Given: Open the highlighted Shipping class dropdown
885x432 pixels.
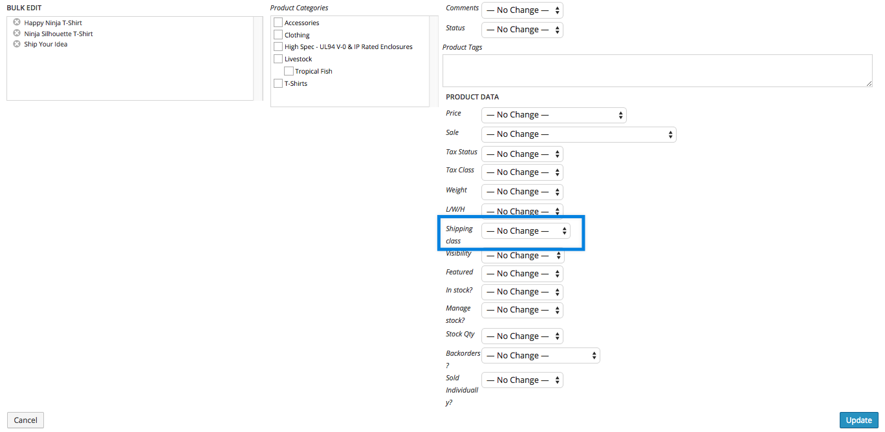Looking at the screenshot, I should pos(525,231).
